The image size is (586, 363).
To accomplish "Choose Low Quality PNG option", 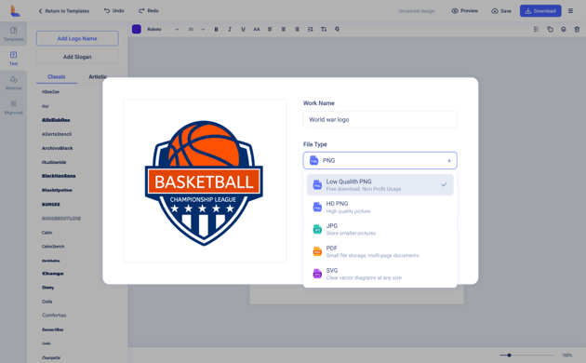I will click(x=380, y=184).
